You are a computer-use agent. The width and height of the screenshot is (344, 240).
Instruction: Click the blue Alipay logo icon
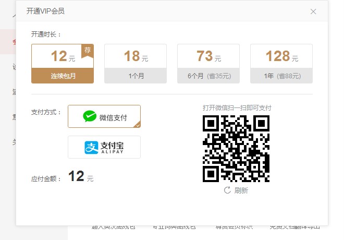(x=91, y=148)
